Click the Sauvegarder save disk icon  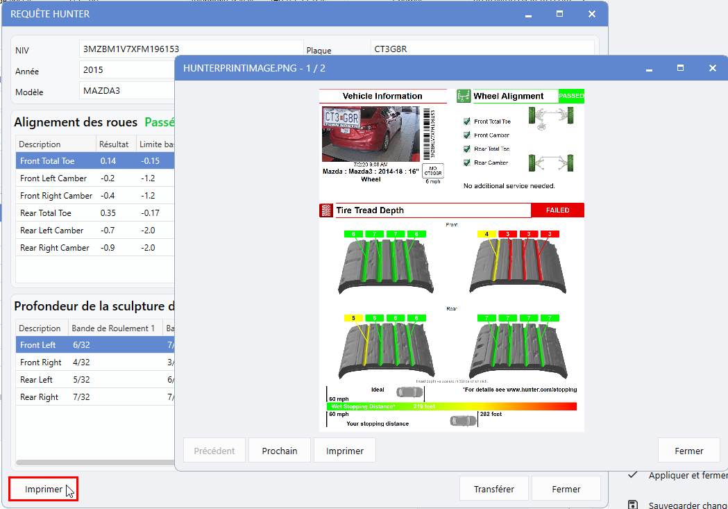pyautogui.click(x=633, y=505)
